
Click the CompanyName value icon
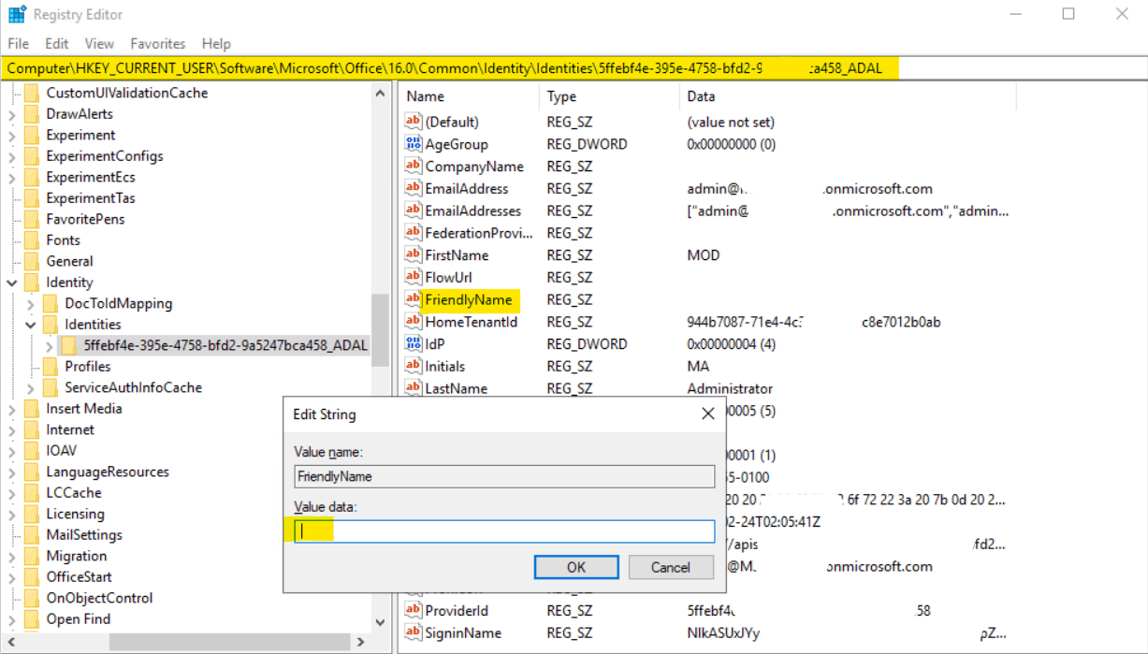click(x=414, y=167)
